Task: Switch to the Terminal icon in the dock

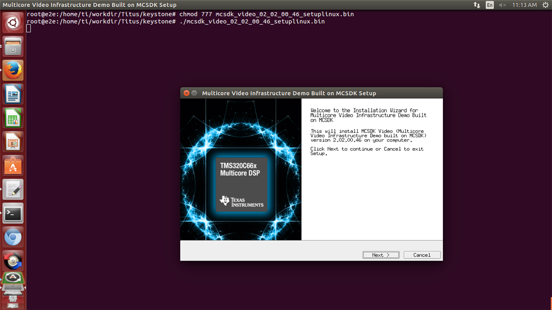Action: 13,214
